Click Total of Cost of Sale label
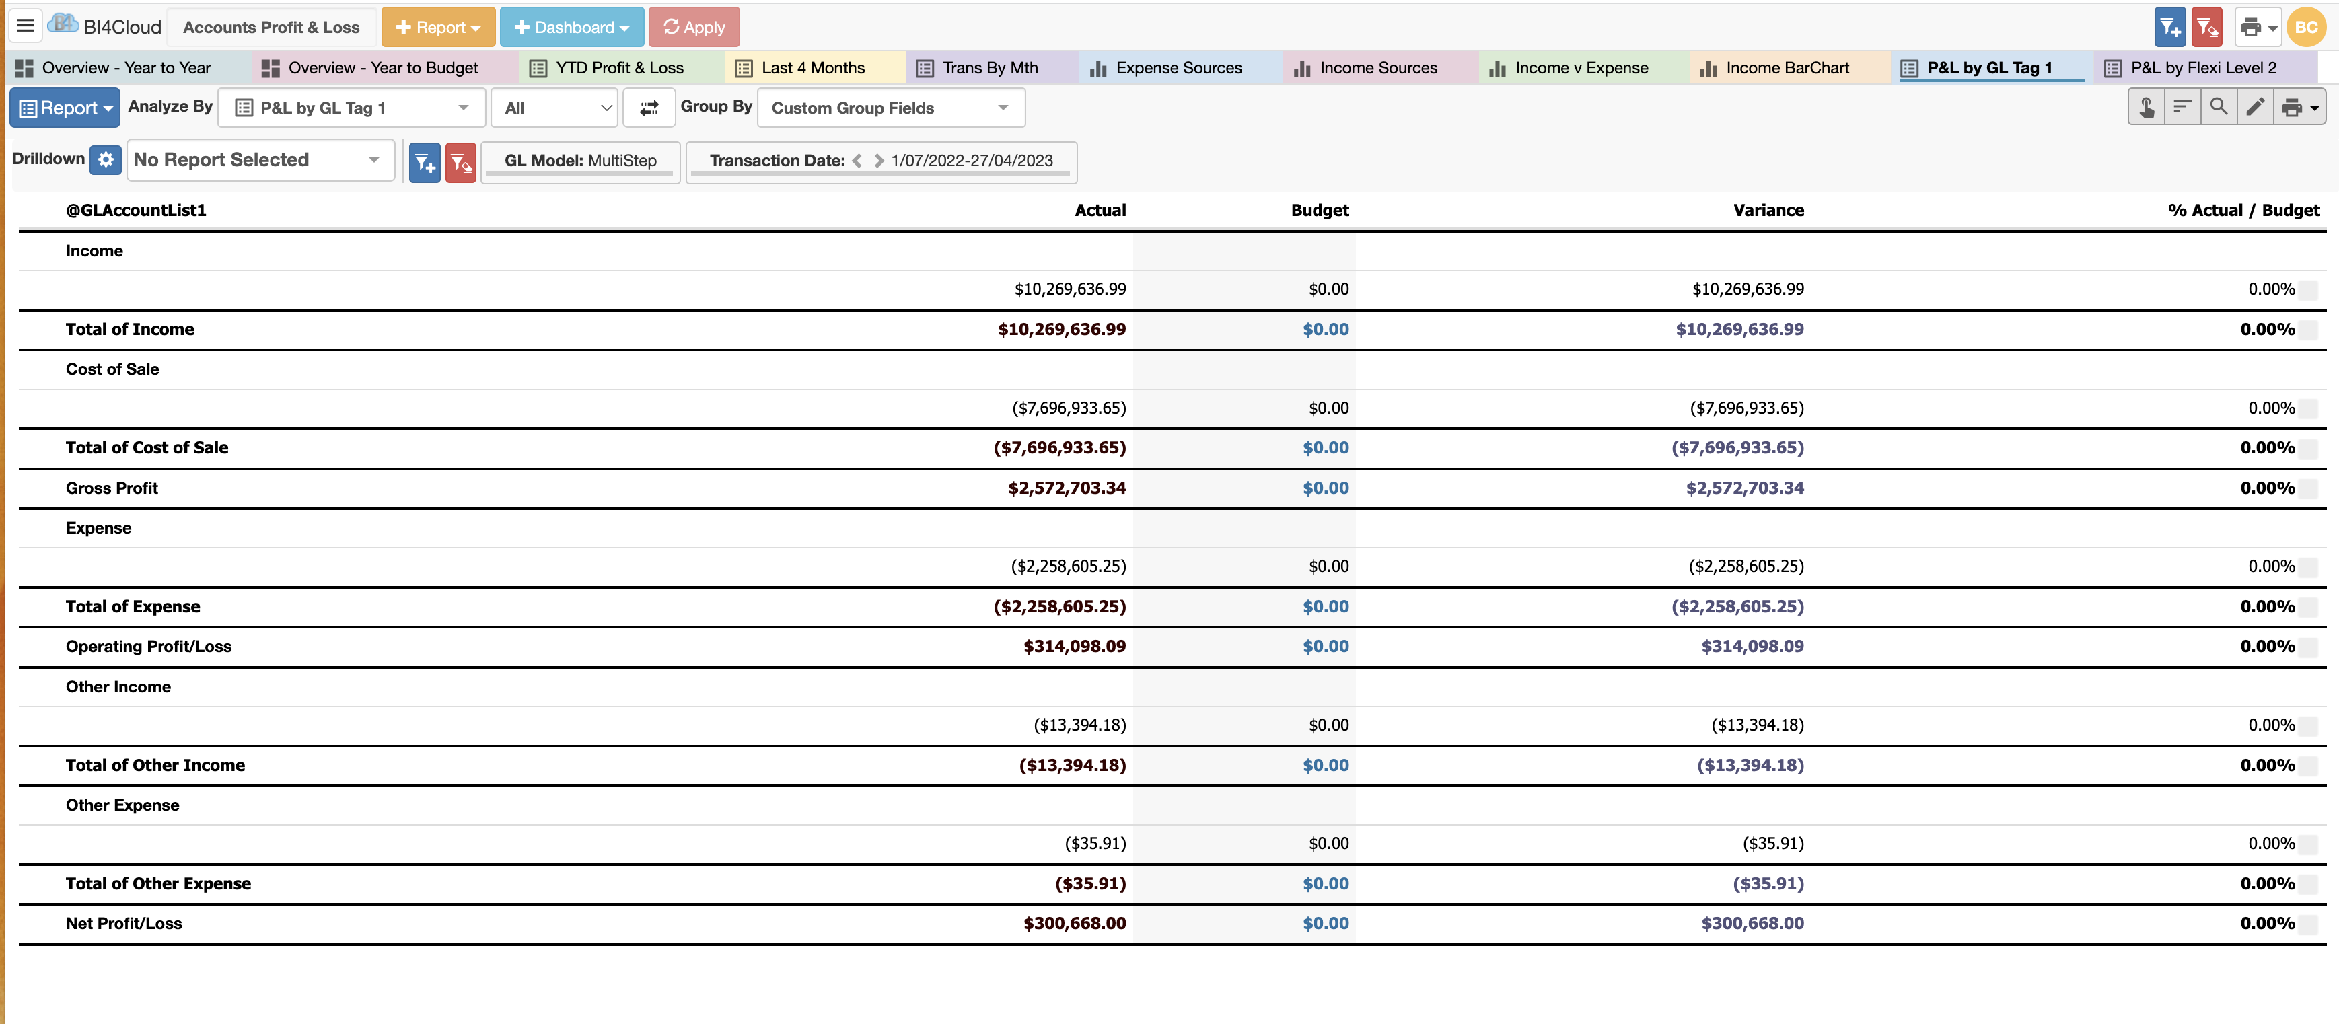2339x1024 pixels. (x=147, y=447)
